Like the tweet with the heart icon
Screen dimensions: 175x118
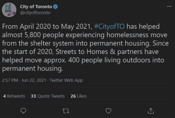click(x=108, y=111)
